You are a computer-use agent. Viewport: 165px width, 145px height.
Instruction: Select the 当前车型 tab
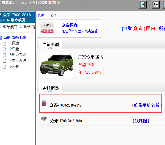tap(51, 45)
